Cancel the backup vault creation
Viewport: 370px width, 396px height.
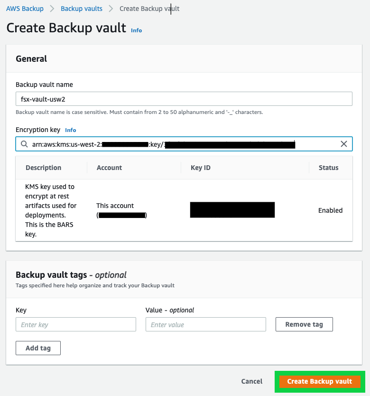pyautogui.click(x=251, y=381)
